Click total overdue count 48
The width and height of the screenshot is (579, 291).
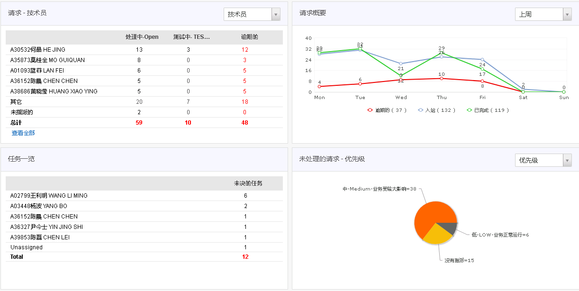(x=245, y=123)
